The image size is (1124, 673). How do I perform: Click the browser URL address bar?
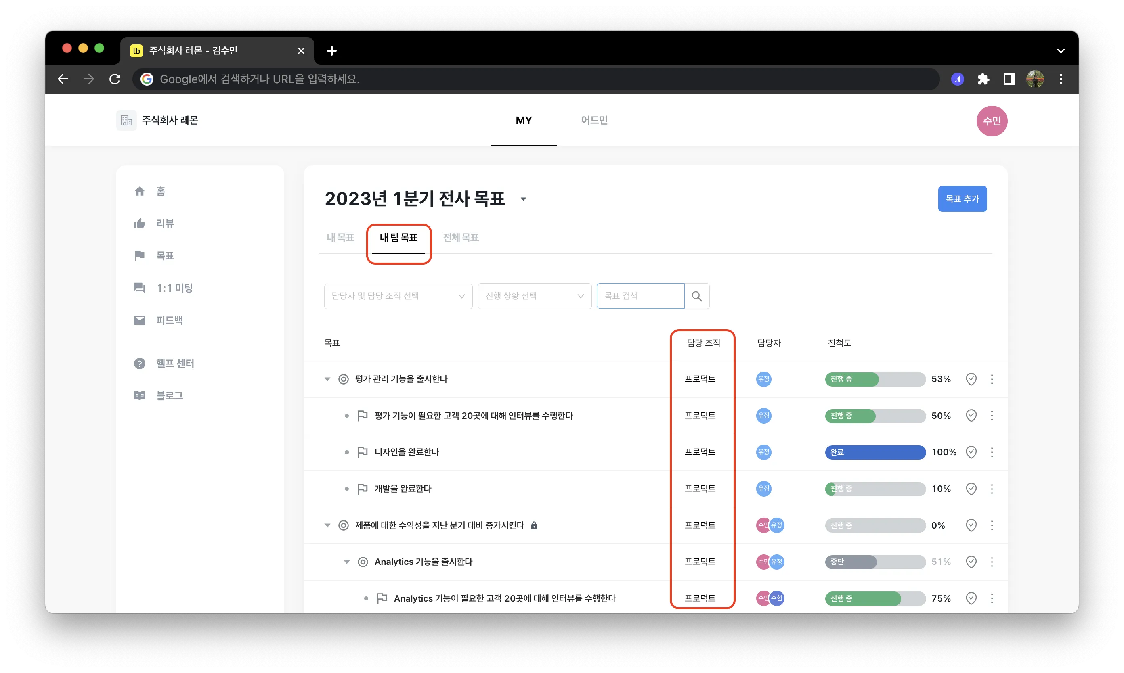pos(535,79)
